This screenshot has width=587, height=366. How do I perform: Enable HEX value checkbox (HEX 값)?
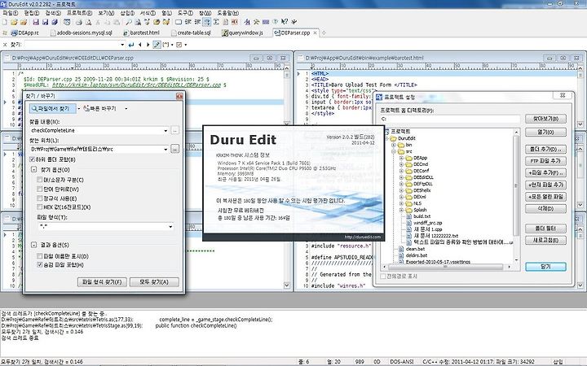[39, 207]
